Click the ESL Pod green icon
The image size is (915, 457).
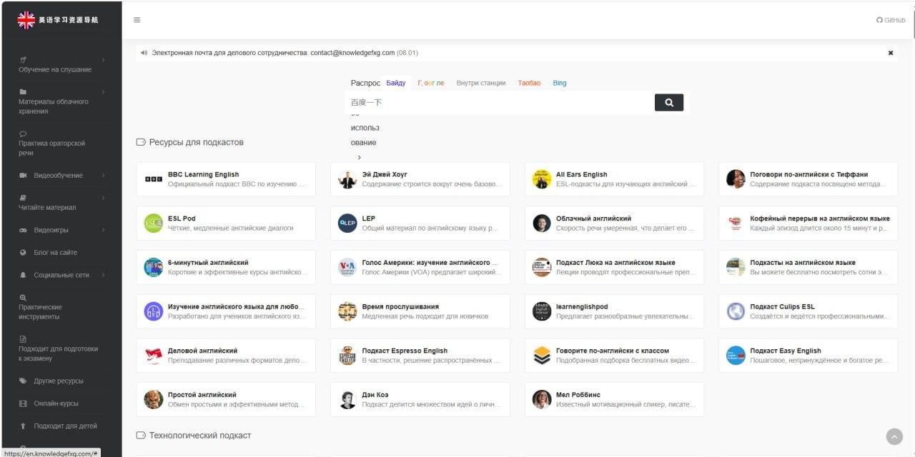click(x=154, y=224)
